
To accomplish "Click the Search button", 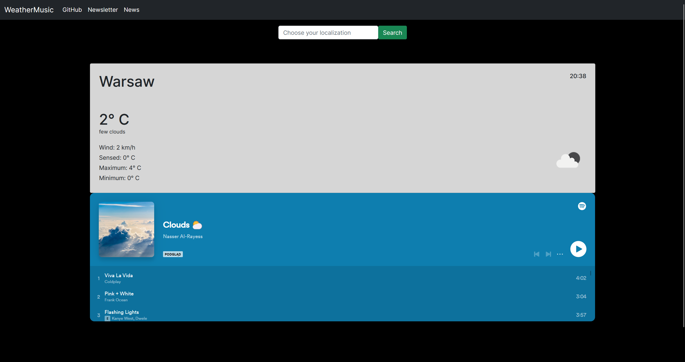I will tap(392, 33).
